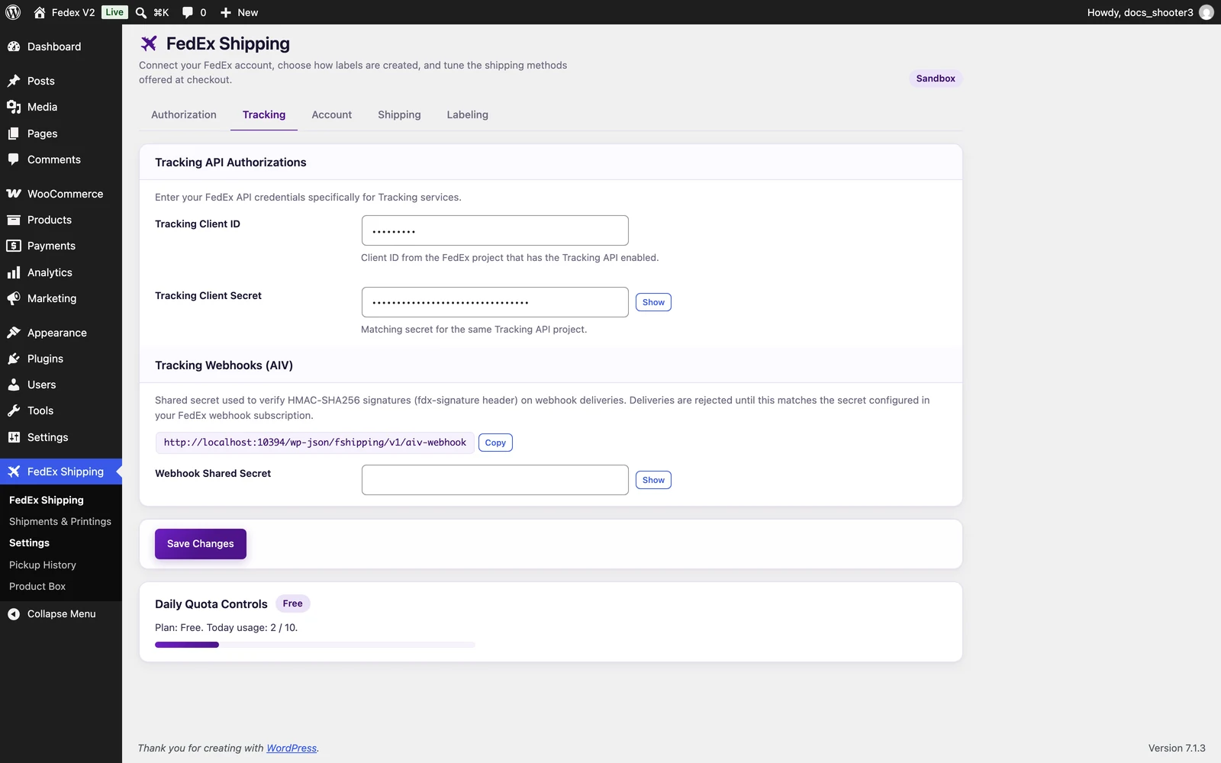Click the comments bubble icon in admin bar
Image resolution: width=1221 pixels, height=763 pixels.
(188, 12)
